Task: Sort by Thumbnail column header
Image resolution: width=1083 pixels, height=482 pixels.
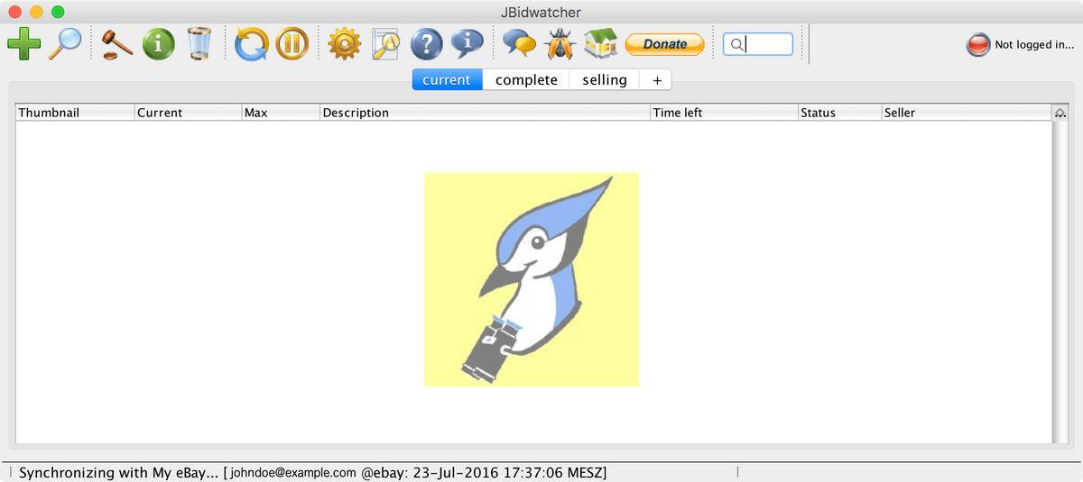Action: [x=75, y=113]
